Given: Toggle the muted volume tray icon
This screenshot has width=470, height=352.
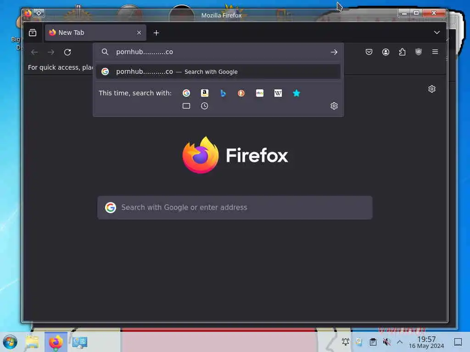Looking at the screenshot, I should (386, 341).
